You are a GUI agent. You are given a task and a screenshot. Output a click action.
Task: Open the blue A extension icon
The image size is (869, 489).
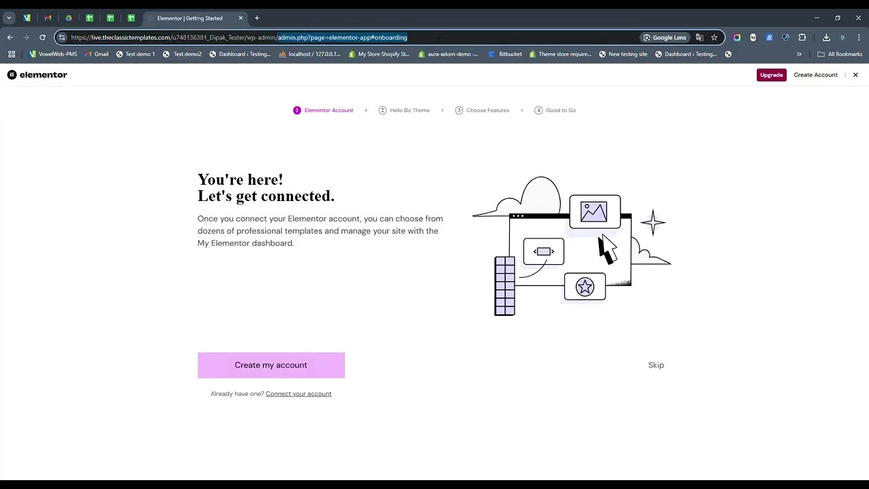click(x=769, y=37)
